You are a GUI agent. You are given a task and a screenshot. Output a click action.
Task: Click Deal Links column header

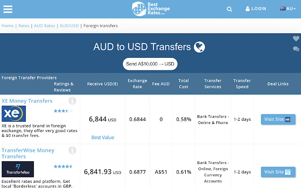(278, 84)
